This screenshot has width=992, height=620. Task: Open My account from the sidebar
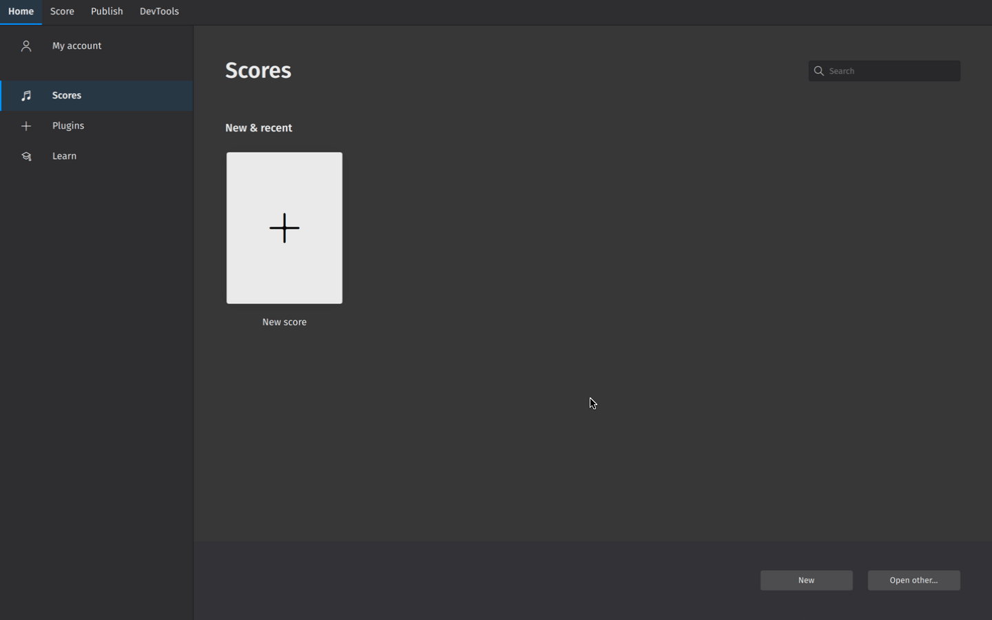[x=76, y=45]
